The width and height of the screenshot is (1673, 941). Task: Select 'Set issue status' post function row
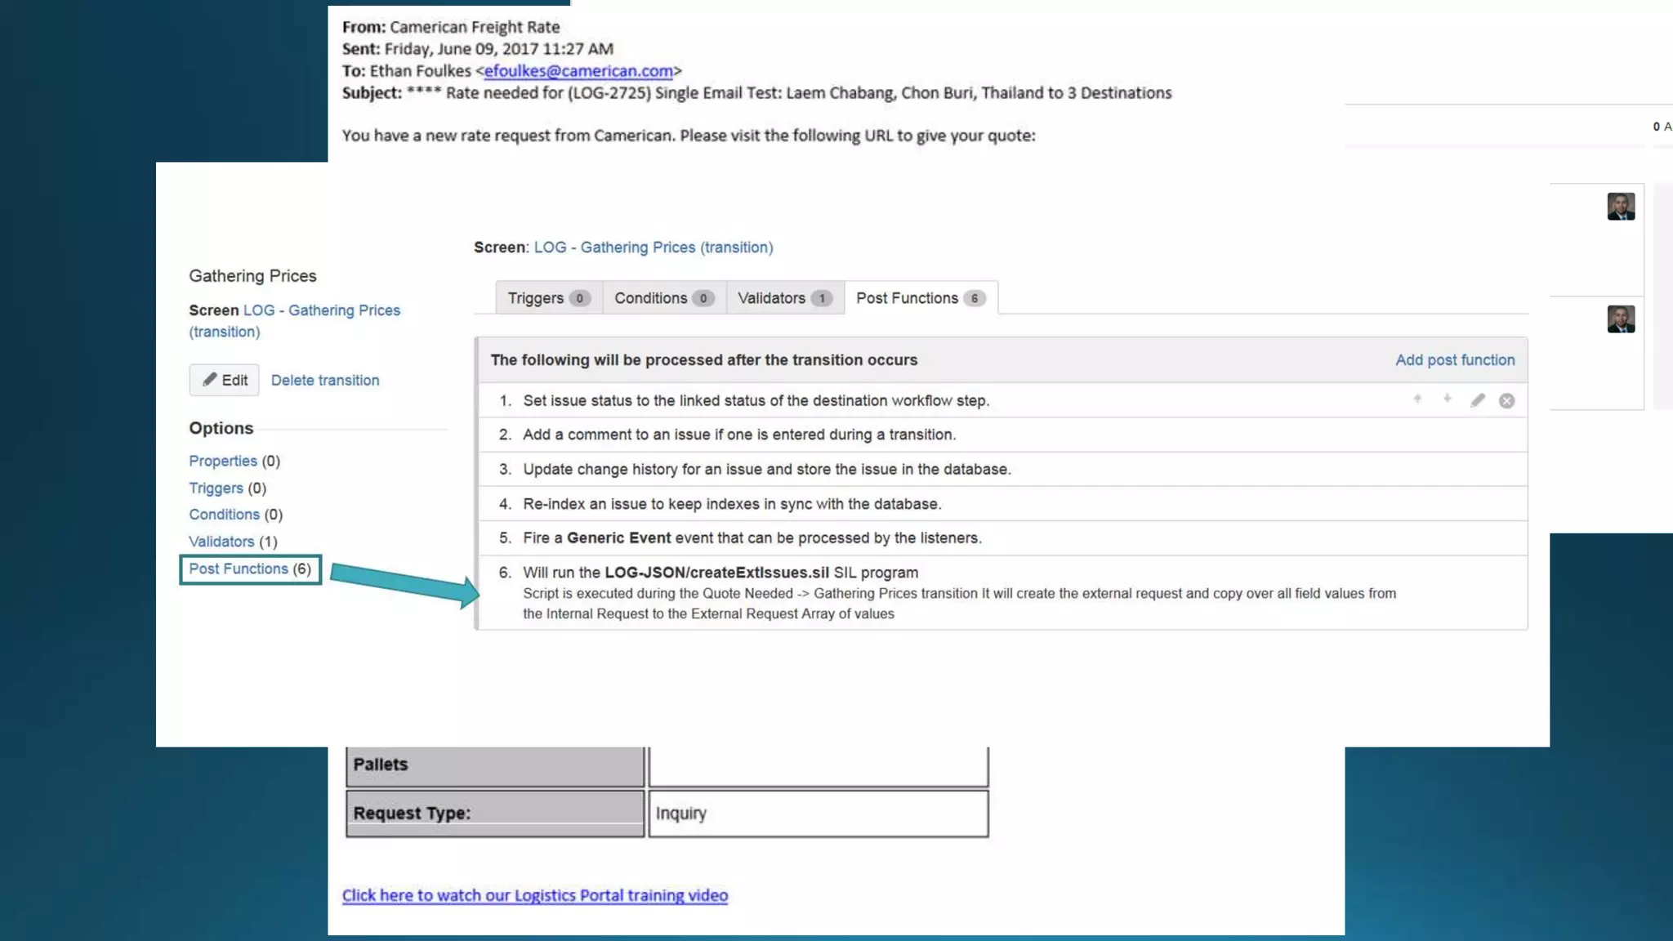point(1002,401)
